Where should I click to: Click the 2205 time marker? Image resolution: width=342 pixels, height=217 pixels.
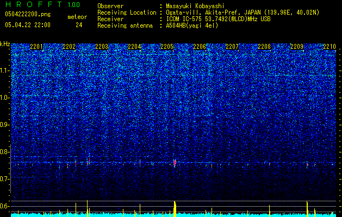[167, 47]
